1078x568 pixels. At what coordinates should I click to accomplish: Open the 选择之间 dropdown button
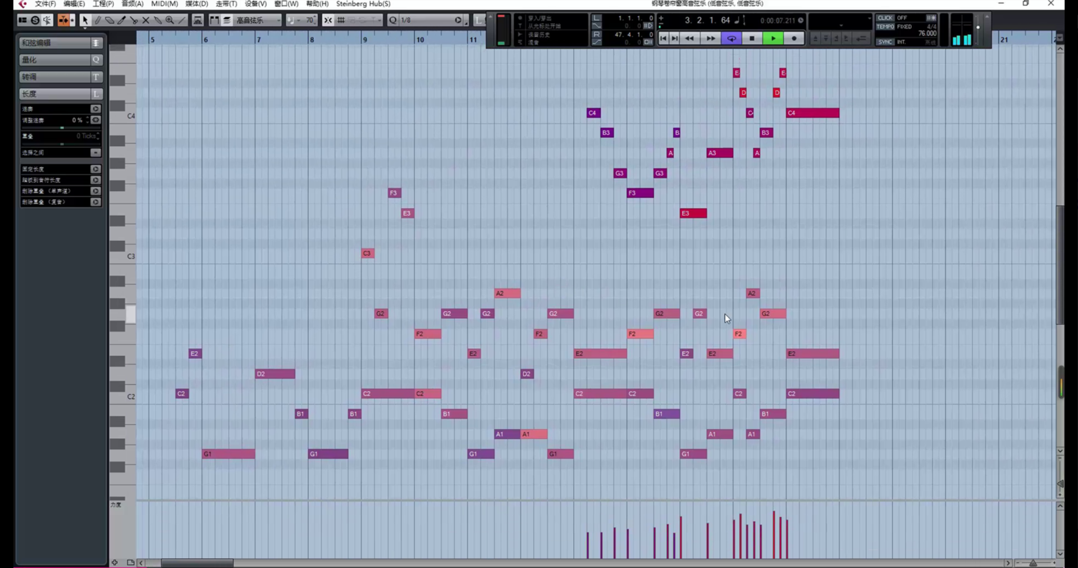coord(95,153)
